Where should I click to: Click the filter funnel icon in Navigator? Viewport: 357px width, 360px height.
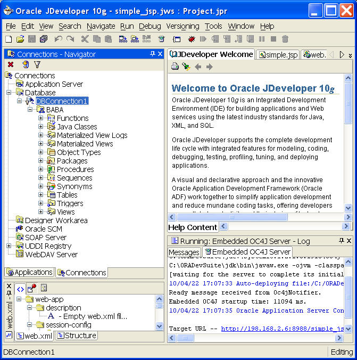tap(37, 64)
